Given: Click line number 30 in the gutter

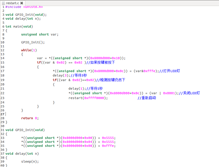Looking at the screenshot, I should [x=2, y=126].
